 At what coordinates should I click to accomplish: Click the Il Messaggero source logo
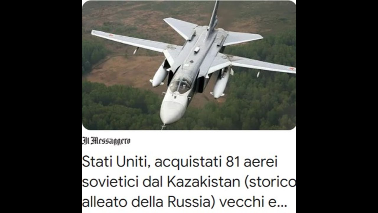pyautogui.click(x=106, y=141)
